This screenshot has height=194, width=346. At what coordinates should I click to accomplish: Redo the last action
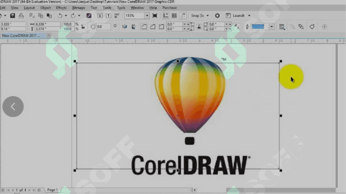pyautogui.click(x=73, y=16)
